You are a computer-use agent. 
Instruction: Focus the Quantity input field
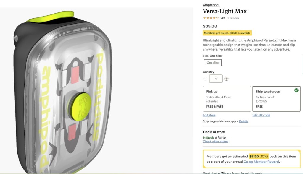[216, 79]
